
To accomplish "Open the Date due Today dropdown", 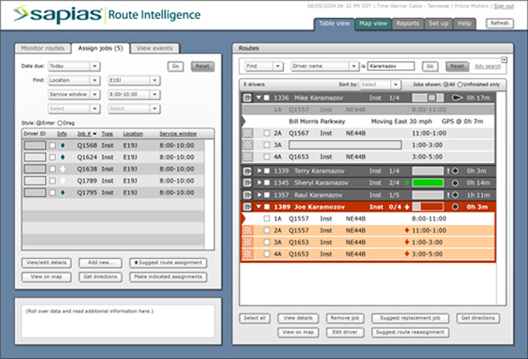I will coord(74,66).
